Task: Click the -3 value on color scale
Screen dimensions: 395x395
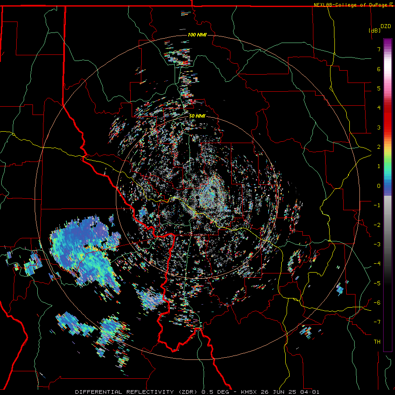Action: point(377,244)
